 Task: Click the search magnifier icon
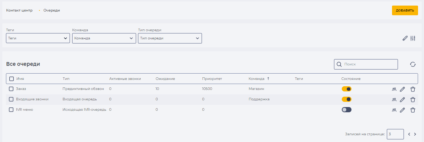339,64
